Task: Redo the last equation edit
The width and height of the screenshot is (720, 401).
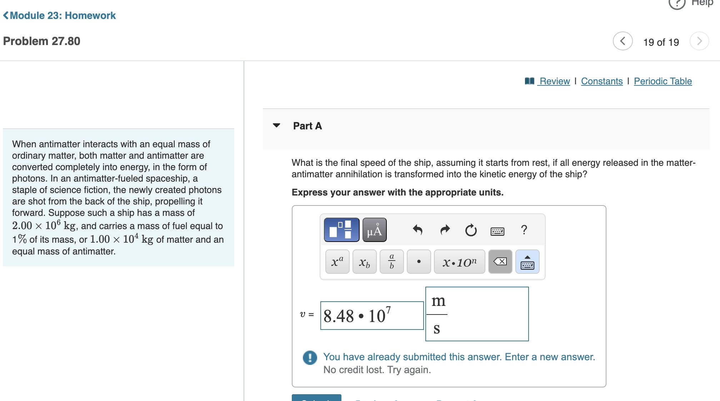Action: [x=445, y=230]
